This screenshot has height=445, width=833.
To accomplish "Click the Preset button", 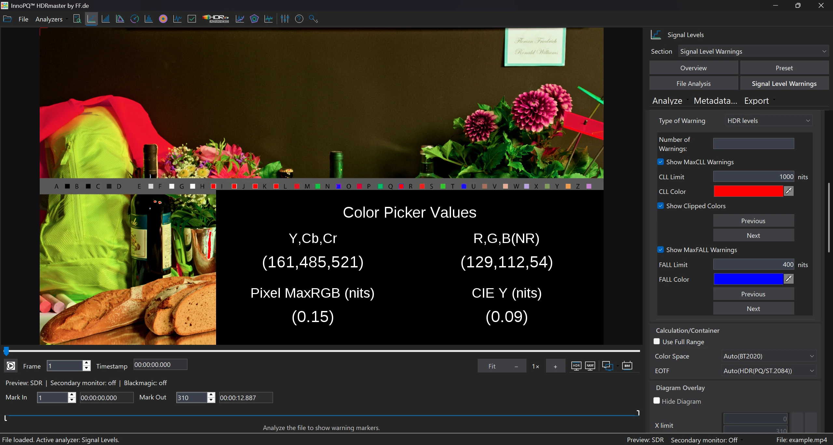I will click(784, 68).
